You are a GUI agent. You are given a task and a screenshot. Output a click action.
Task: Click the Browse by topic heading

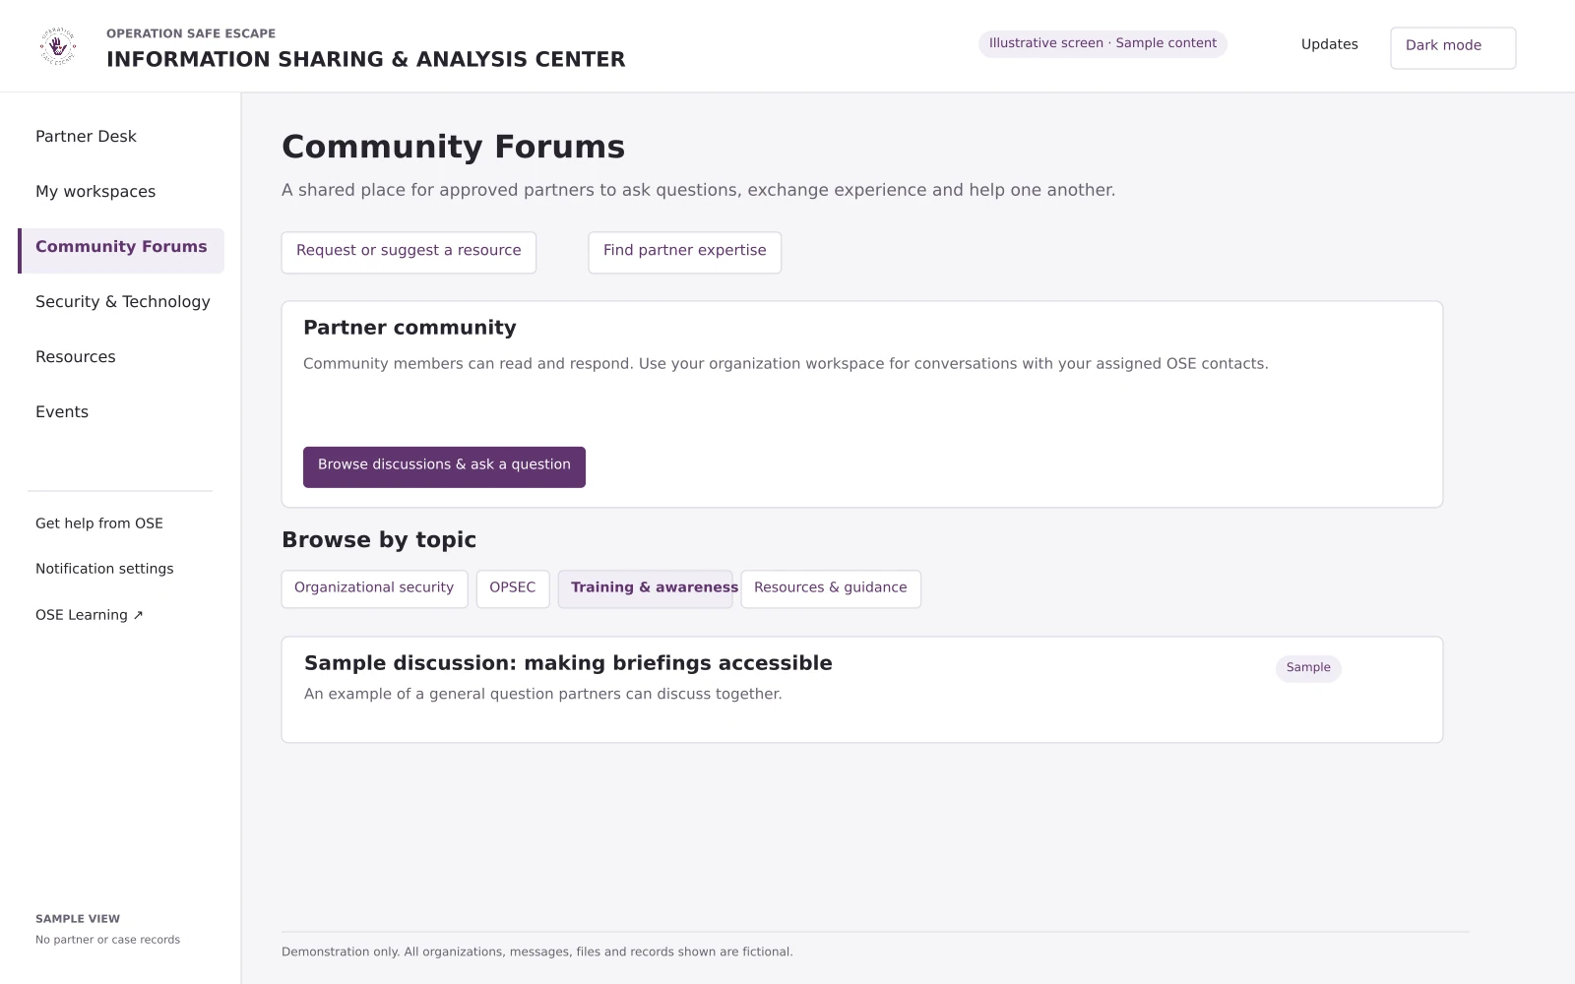379,540
